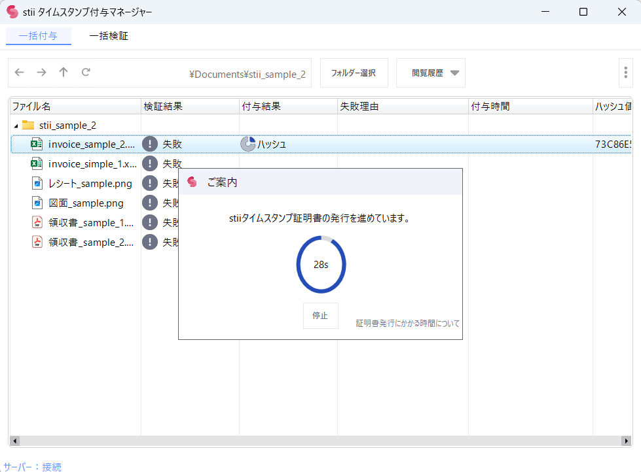Sort by the 付与時間 column header
This screenshot has height=472, width=641.
tap(530, 107)
